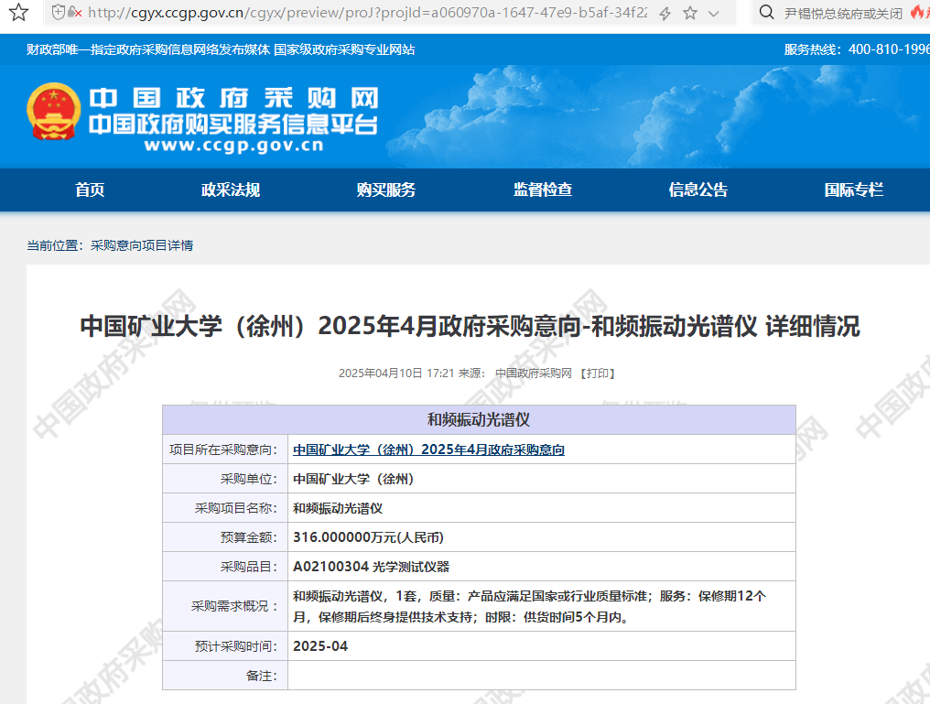This screenshot has height=704, width=930.
Task: Click the site security shield icon
Action: click(59, 12)
